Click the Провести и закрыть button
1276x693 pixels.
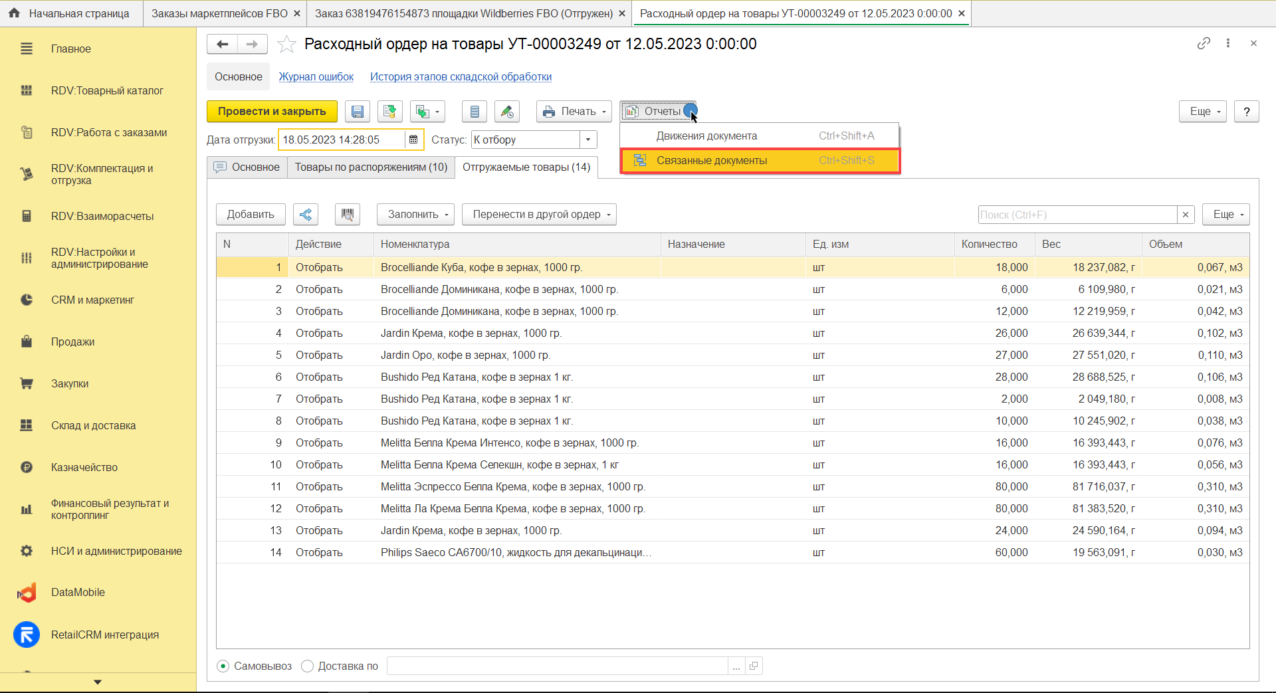click(272, 112)
